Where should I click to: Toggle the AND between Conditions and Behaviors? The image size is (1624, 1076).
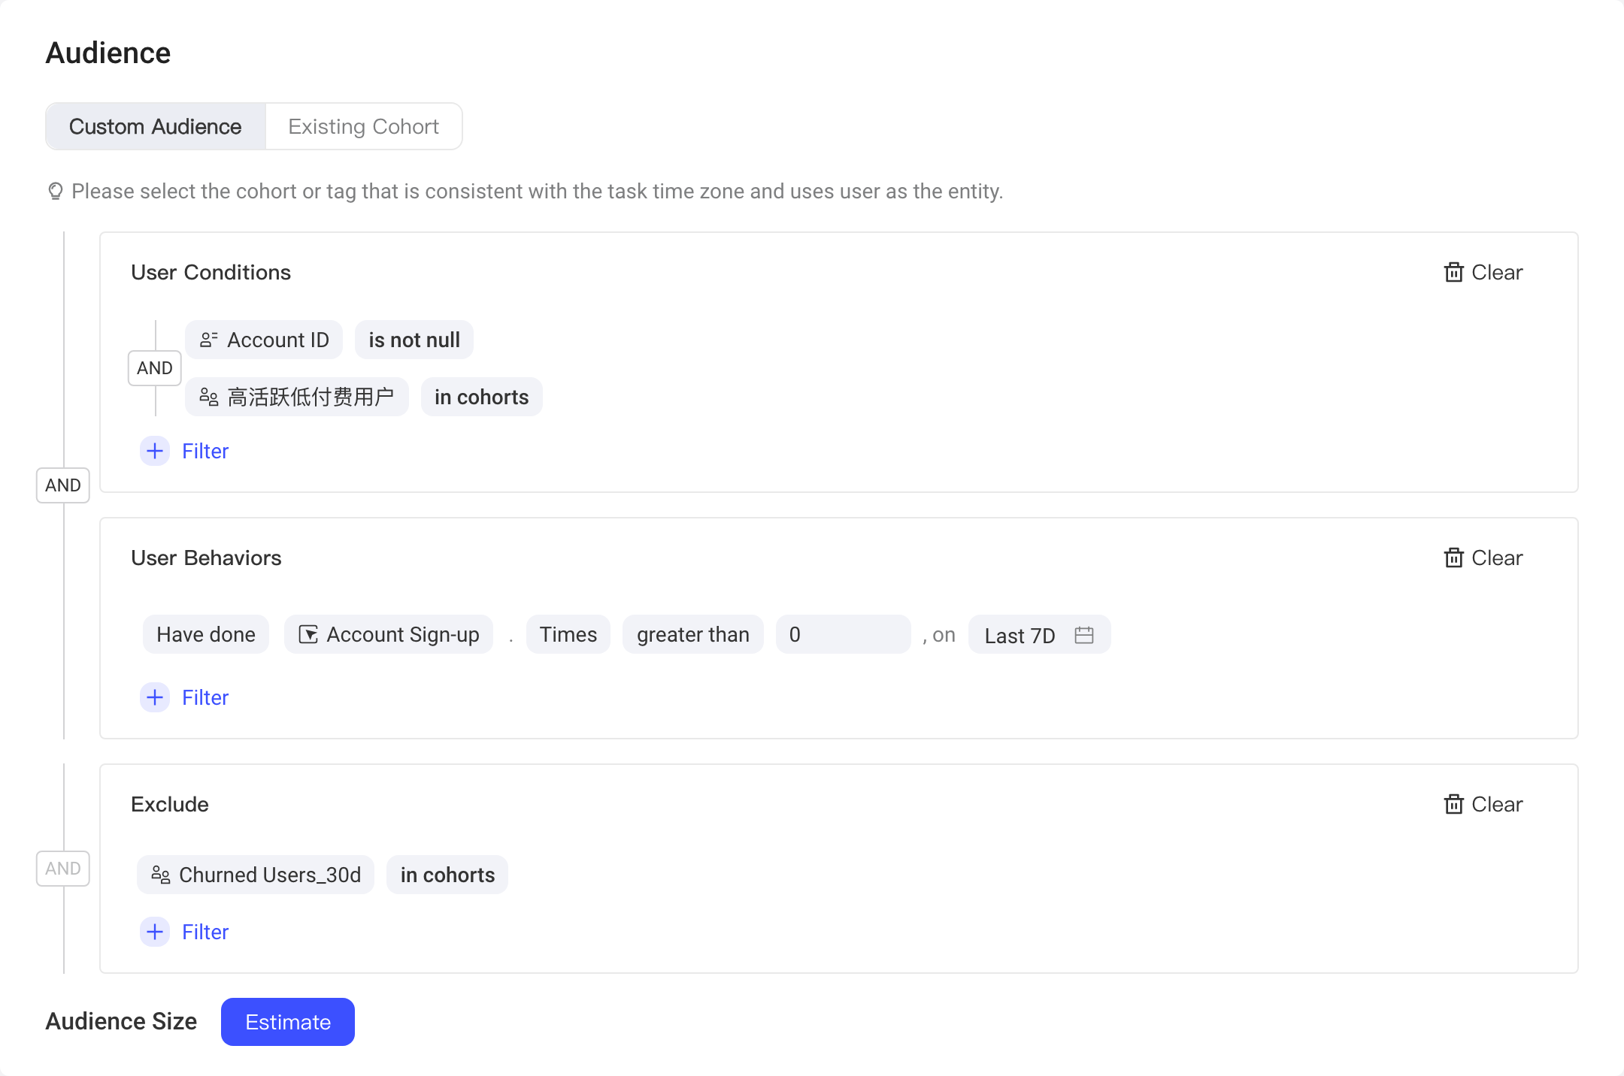pos(63,485)
